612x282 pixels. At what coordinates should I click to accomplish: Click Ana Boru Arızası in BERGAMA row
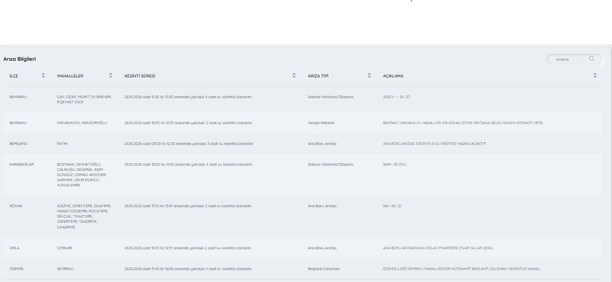click(322, 144)
